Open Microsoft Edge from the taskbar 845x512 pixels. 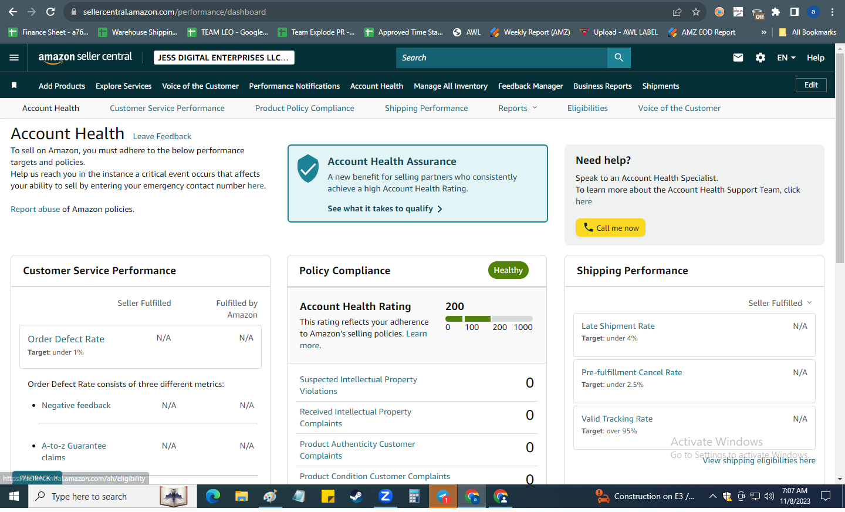(212, 497)
